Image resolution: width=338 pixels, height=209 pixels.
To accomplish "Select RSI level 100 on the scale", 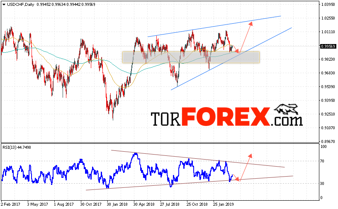I will [x=323, y=147].
